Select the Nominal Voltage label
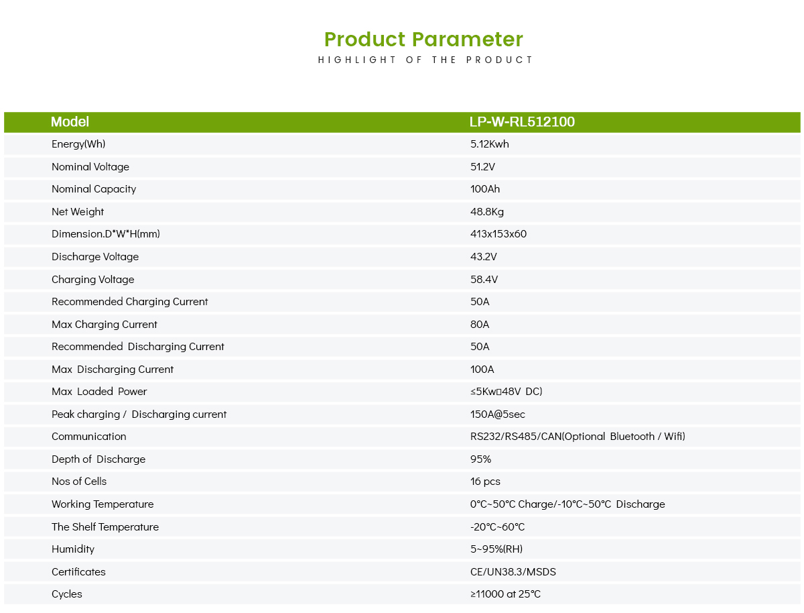 90,167
